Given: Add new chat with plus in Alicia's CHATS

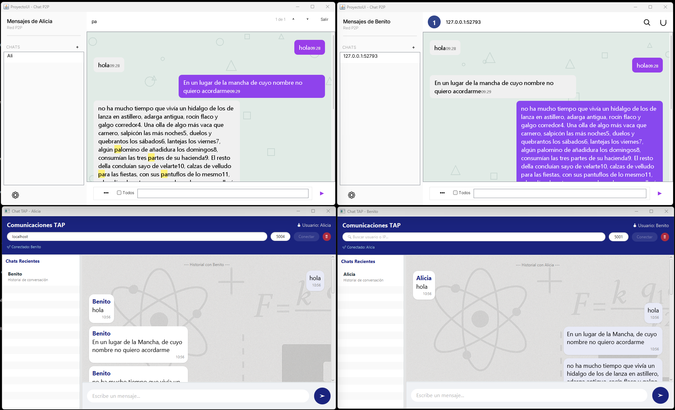Looking at the screenshot, I should click(77, 47).
